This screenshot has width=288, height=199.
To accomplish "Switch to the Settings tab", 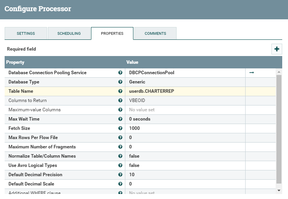I will click(26, 34).
